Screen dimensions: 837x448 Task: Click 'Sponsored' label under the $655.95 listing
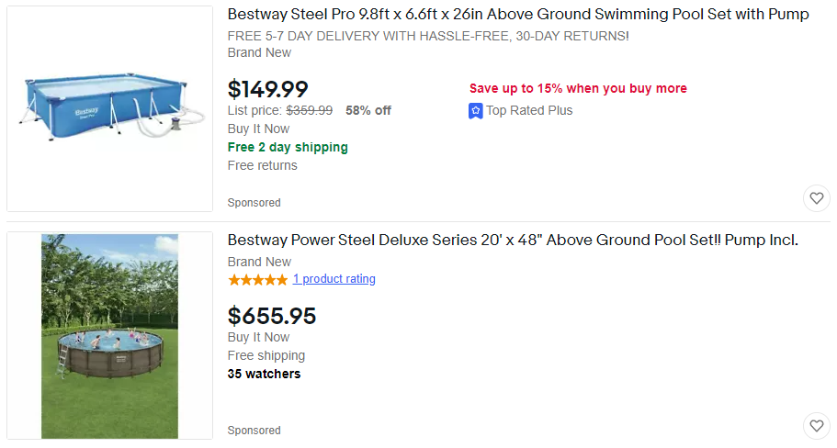click(254, 431)
